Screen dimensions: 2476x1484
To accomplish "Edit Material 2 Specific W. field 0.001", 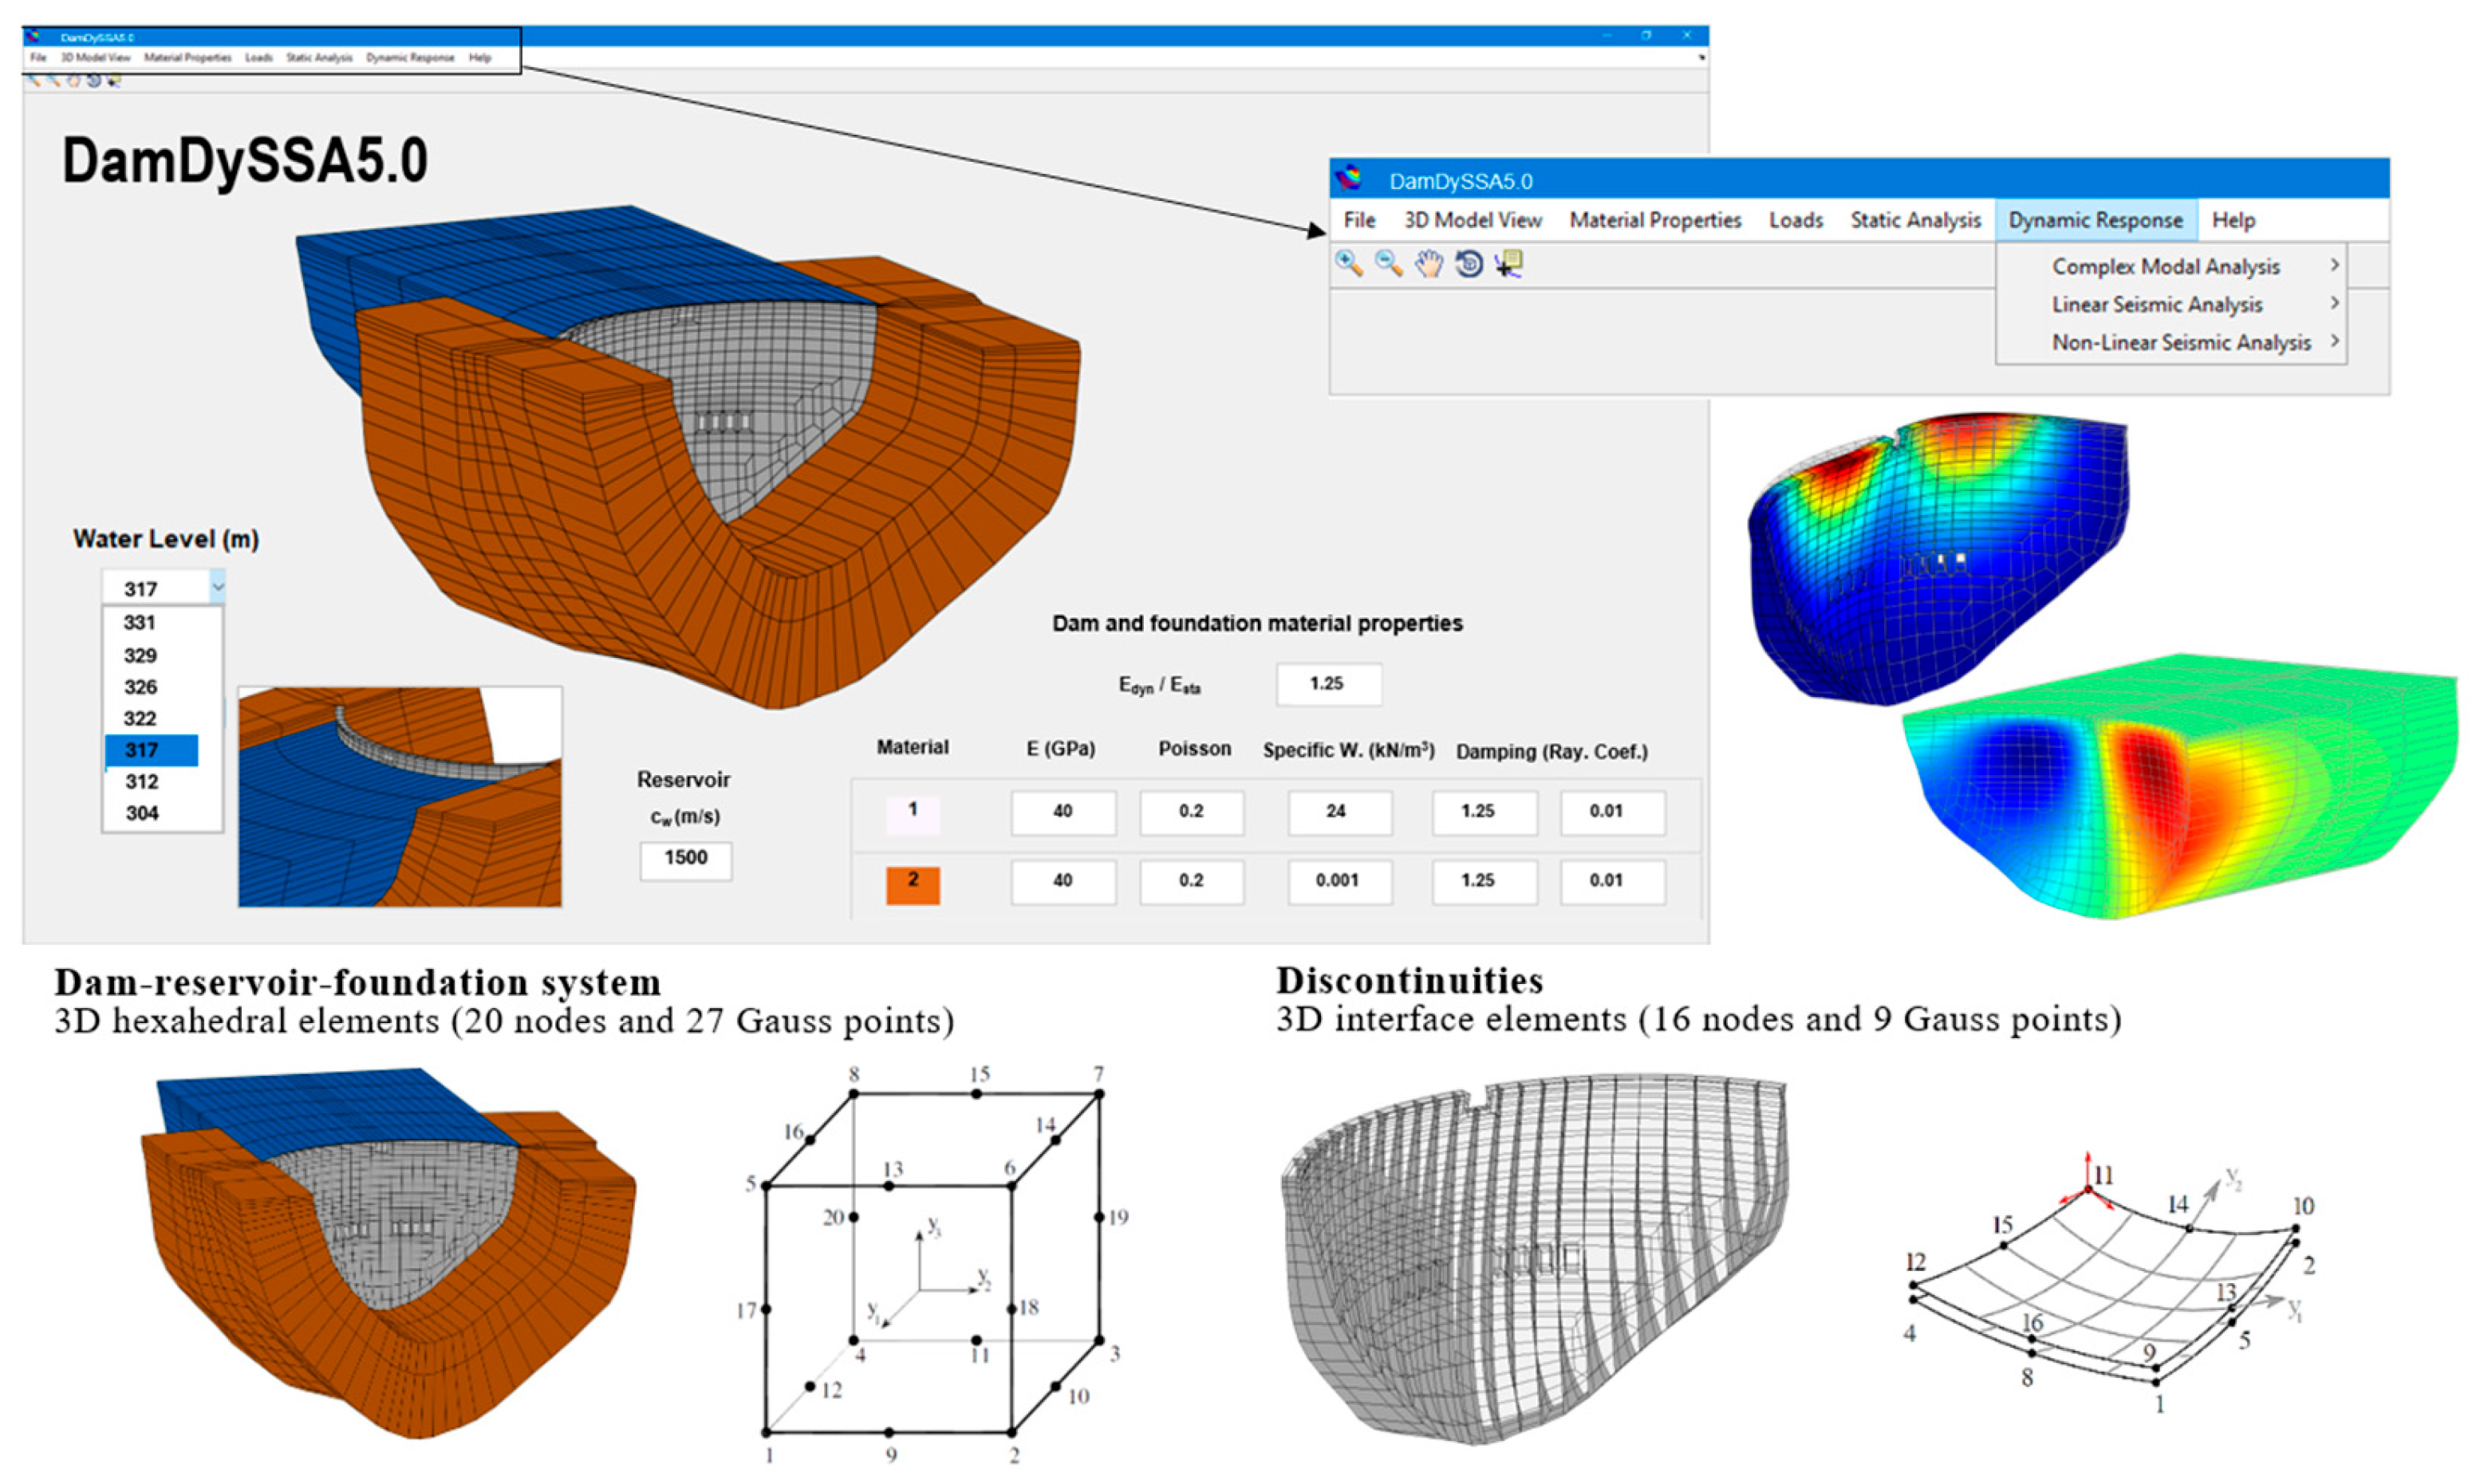I will click(1339, 882).
